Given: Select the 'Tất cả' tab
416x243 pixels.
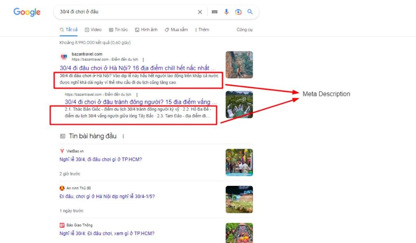Looking at the screenshot, I should point(68,30).
